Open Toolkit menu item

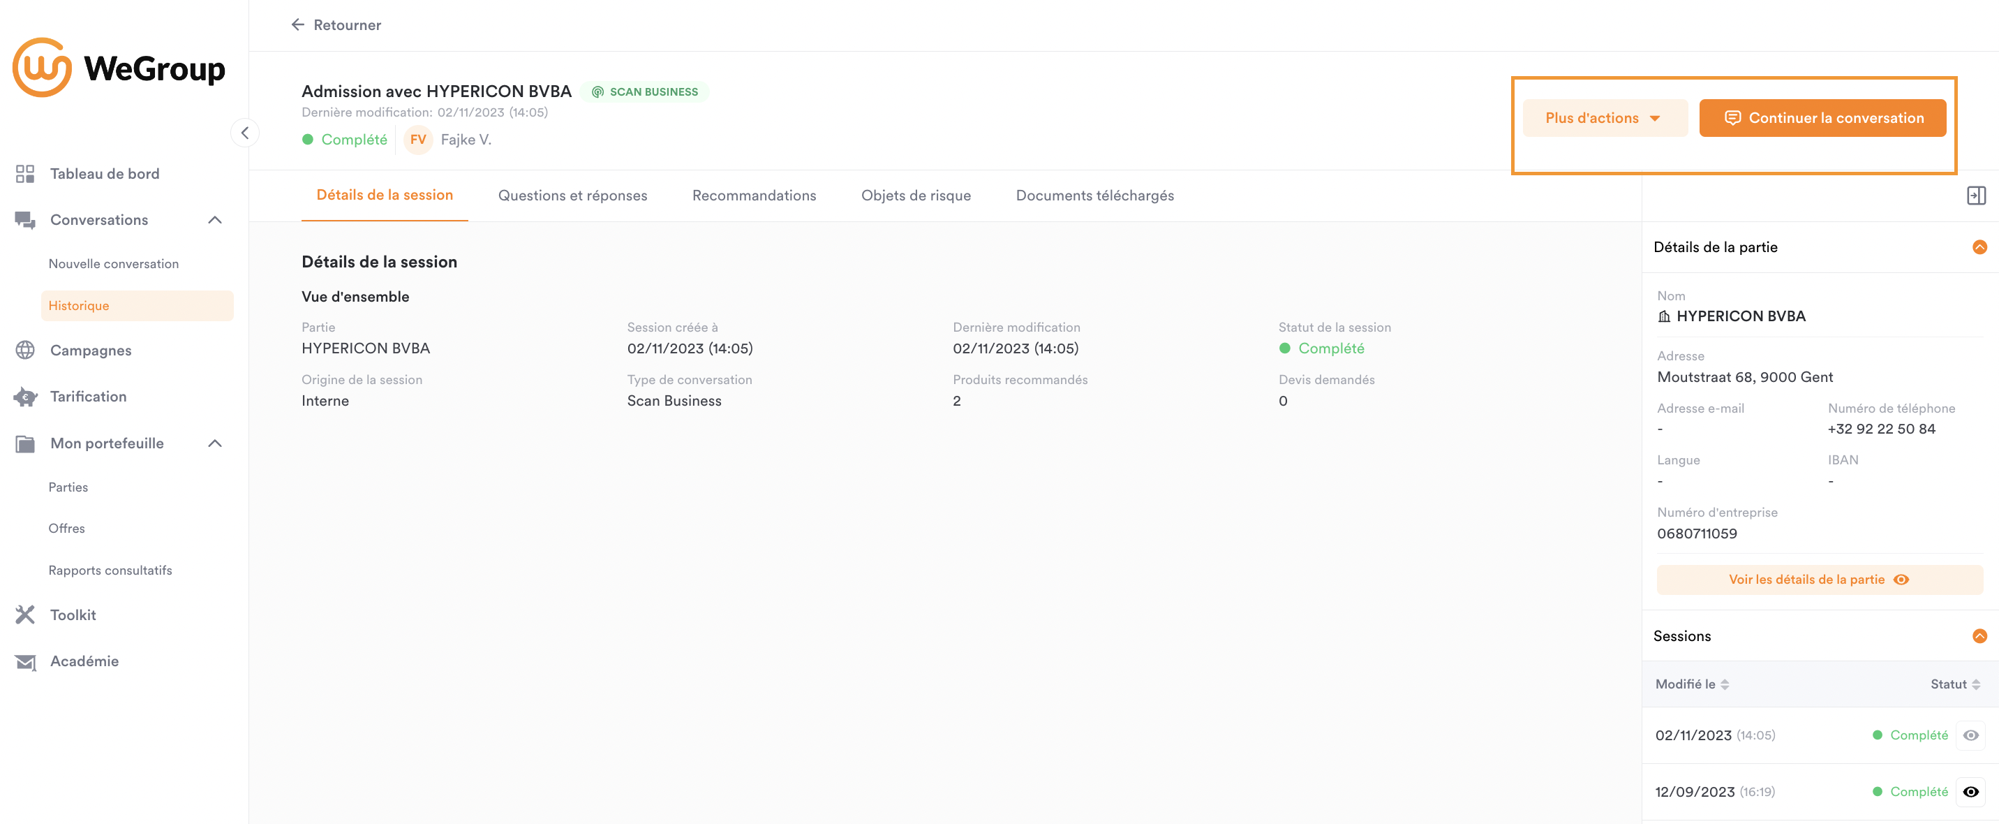coord(73,615)
